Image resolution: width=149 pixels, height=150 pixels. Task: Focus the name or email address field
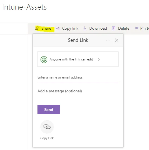[78, 77]
